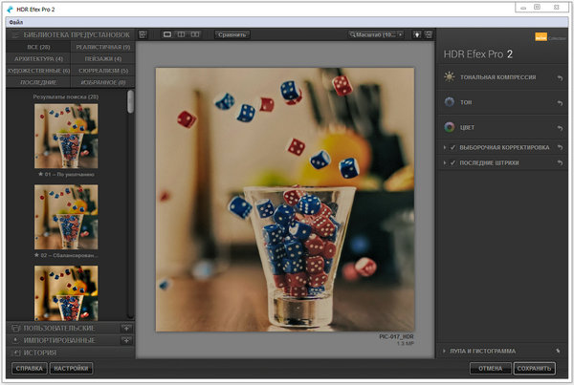Add a preset in Пользовательские with plus icon
This screenshot has width=574, height=385.
(126, 328)
